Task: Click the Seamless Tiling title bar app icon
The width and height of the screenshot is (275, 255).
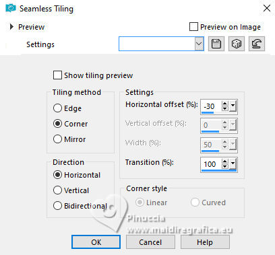Action: 11,9
